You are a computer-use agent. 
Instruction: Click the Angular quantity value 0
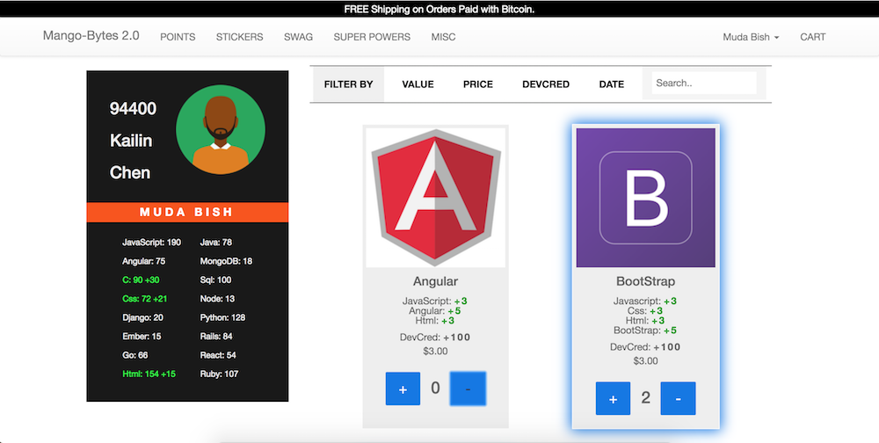(x=436, y=388)
